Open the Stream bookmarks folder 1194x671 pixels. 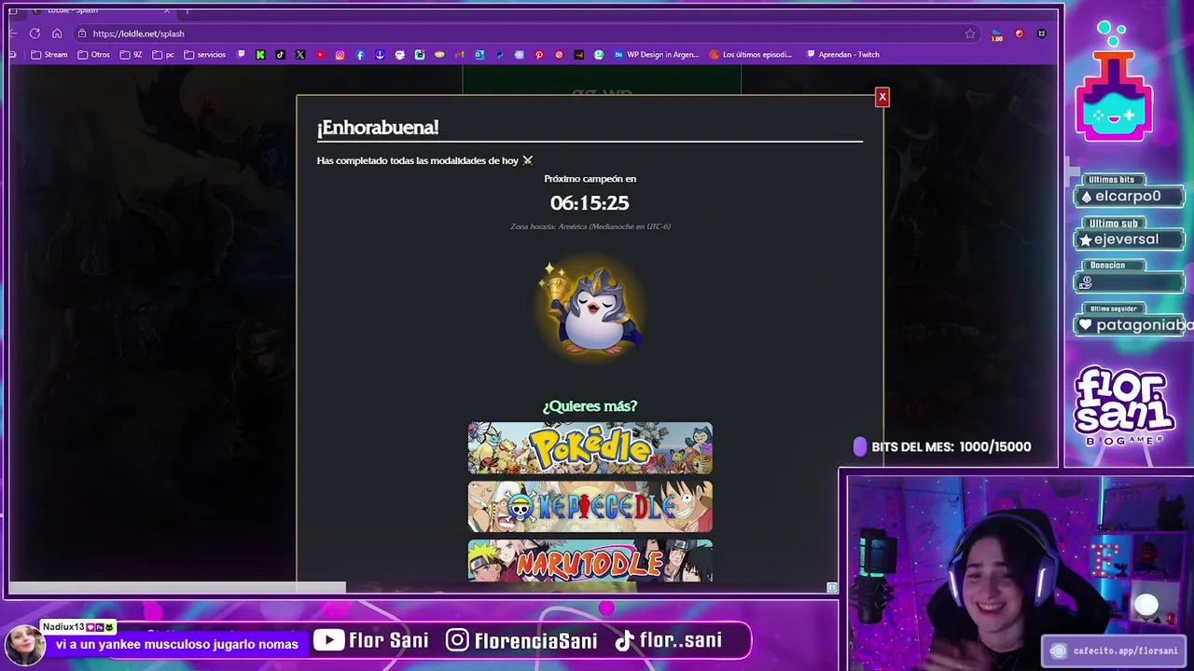(49, 55)
